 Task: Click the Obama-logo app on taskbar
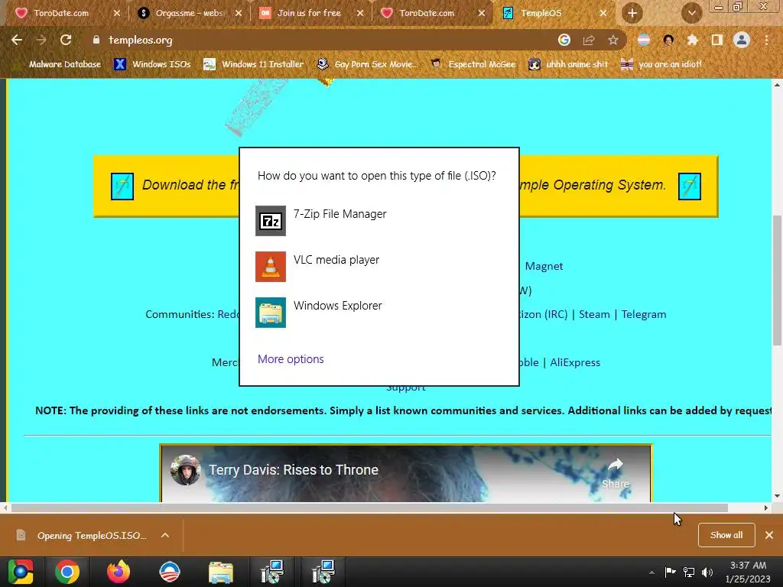click(x=169, y=572)
